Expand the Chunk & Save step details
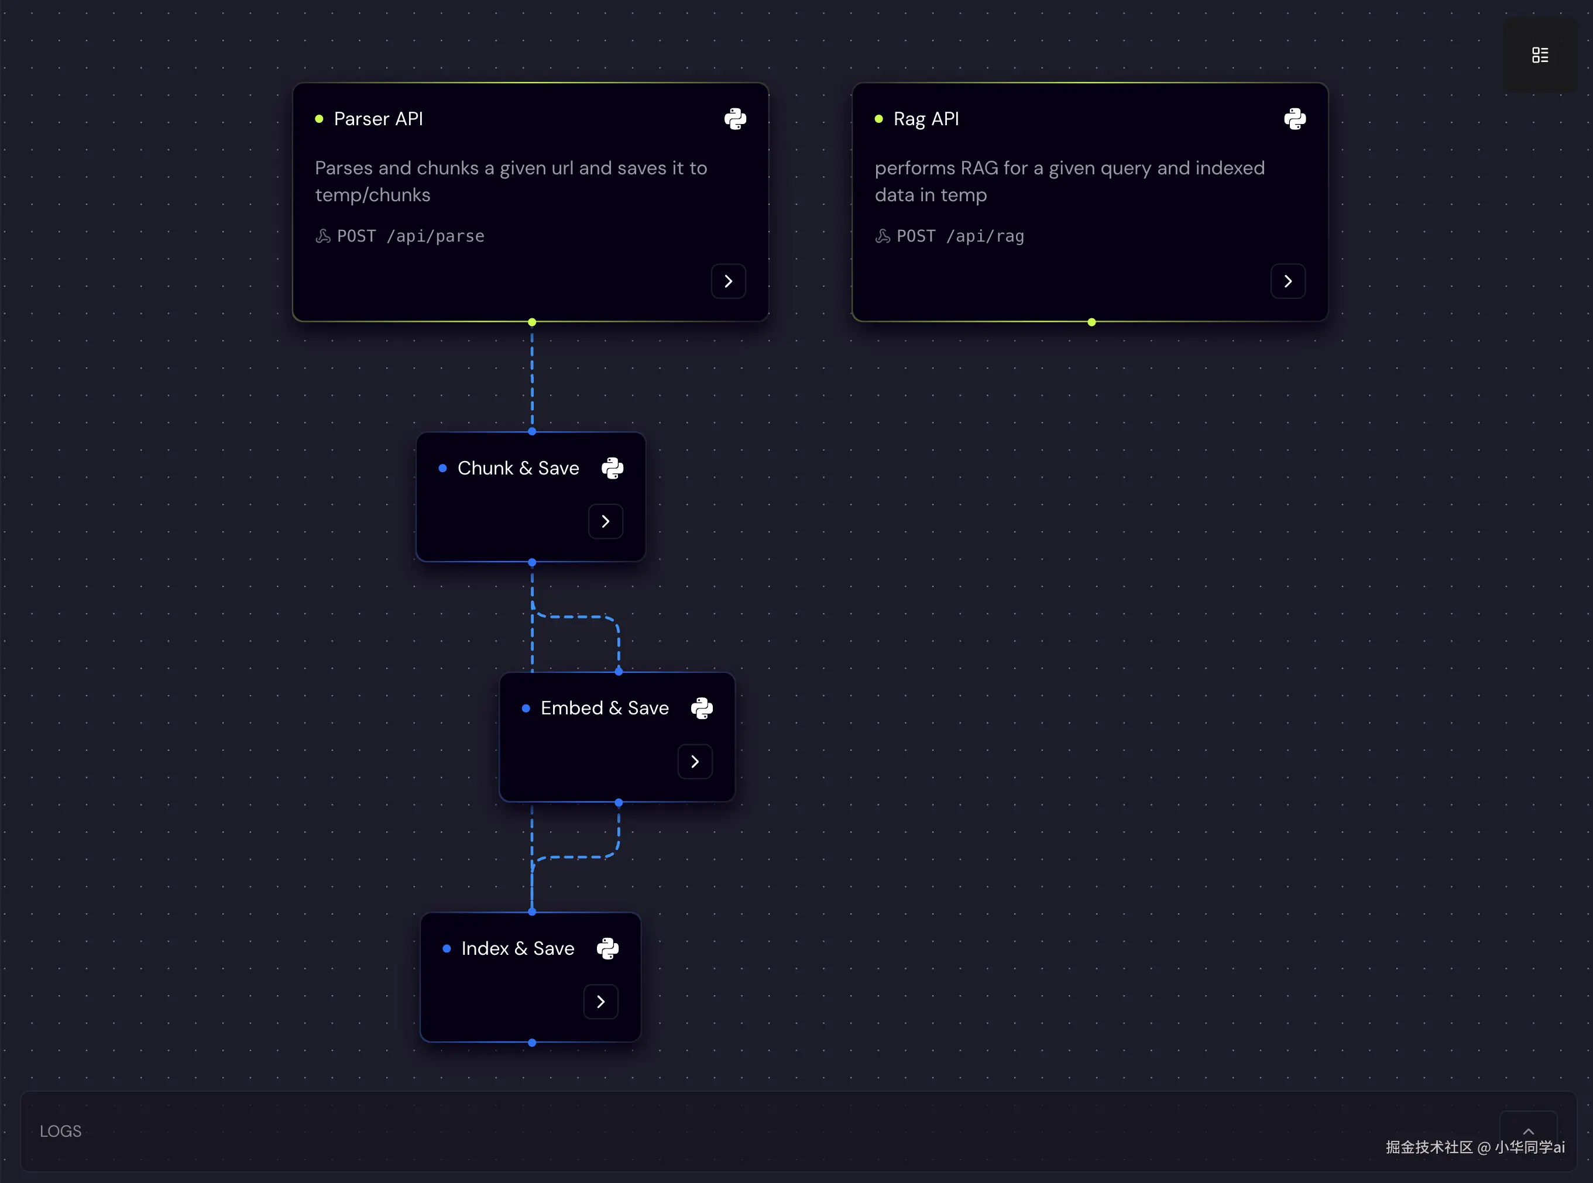Image resolution: width=1593 pixels, height=1183 pixels. click(605, 521)
